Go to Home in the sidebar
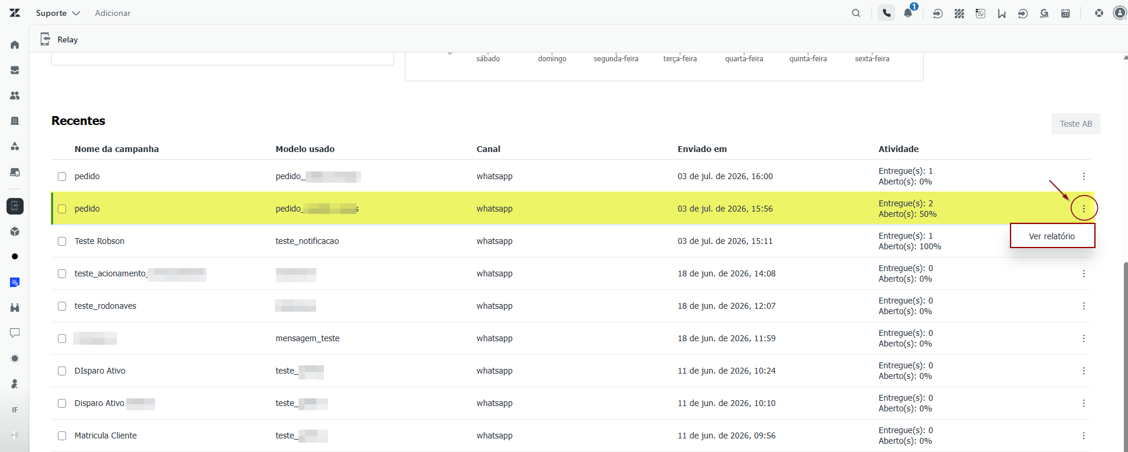Screen dimensions: 1128x452 click(15, 45)
